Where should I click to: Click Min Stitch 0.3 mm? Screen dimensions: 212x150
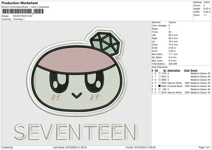click(172, 57)
